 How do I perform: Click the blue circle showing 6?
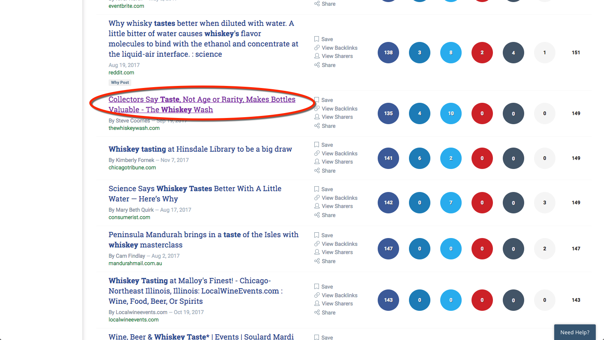[420, 158]
